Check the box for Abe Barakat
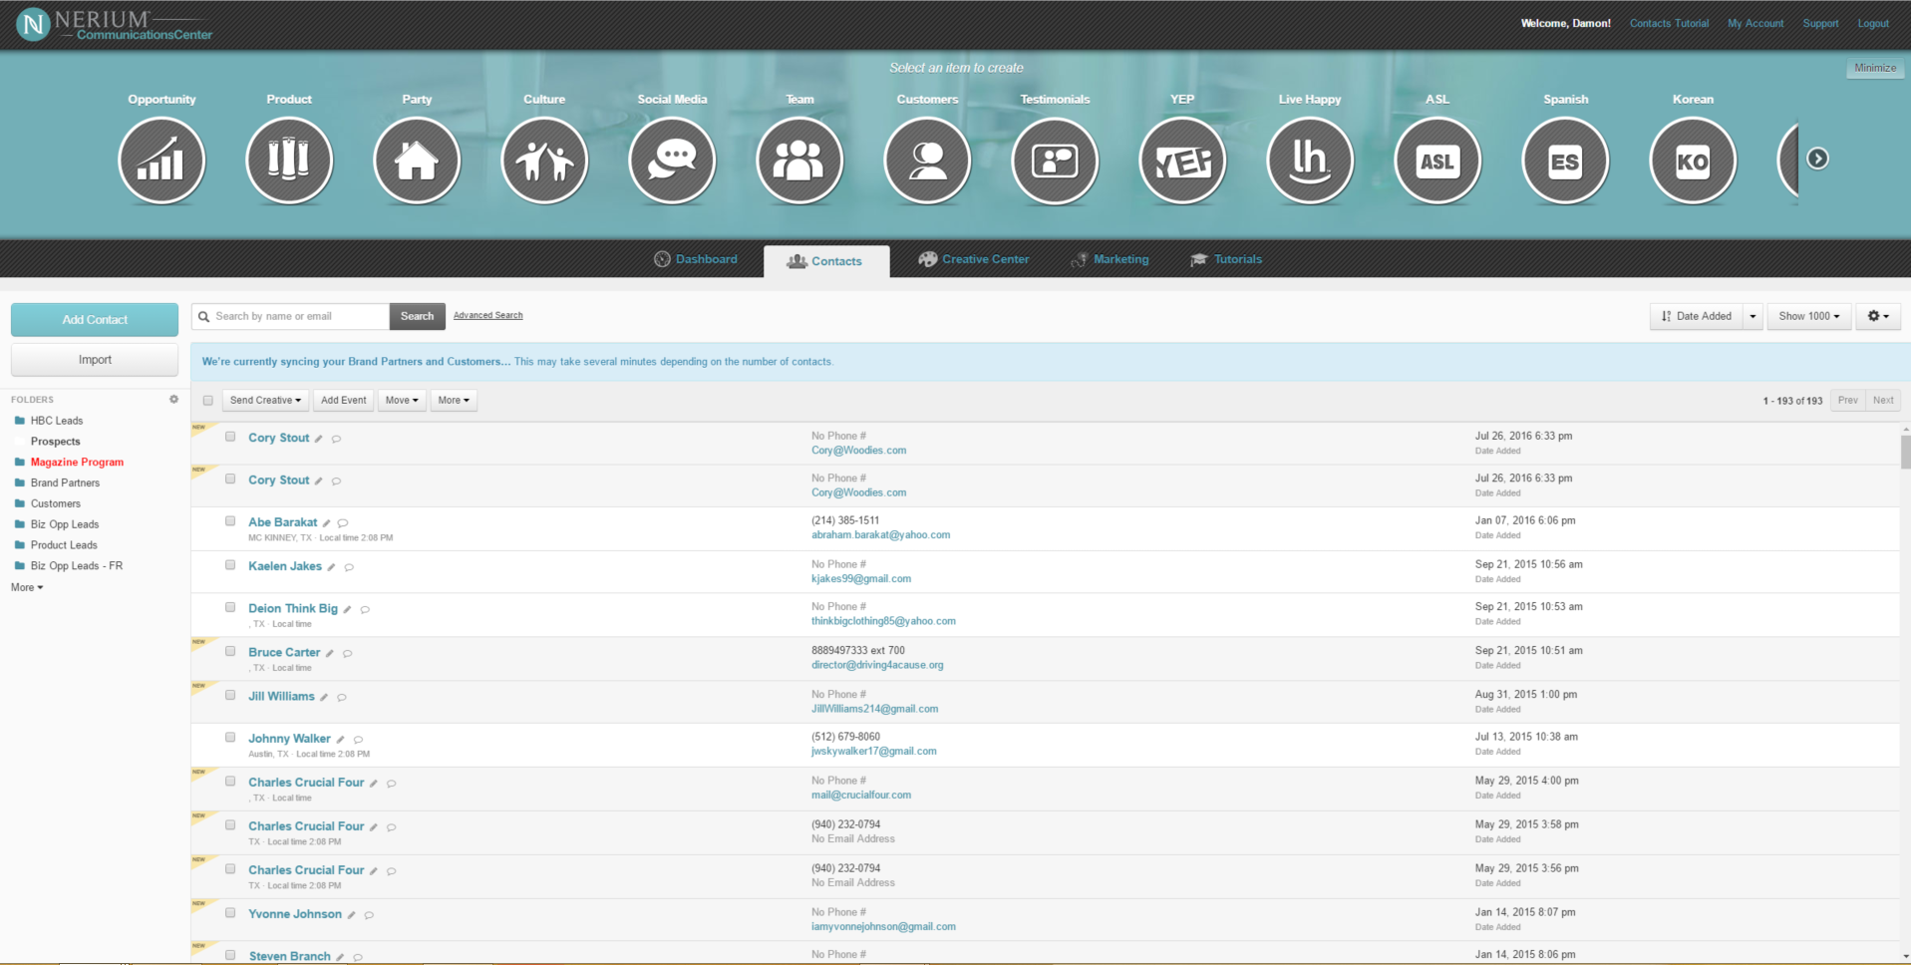This screenshot has height=965, width=1911. [x=230, y=521]
